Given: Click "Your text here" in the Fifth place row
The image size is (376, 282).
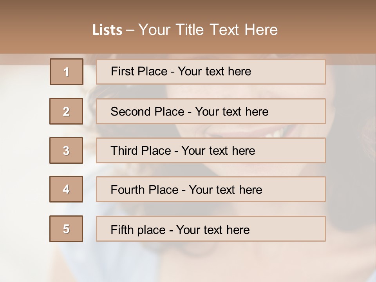Looking at the screenshot, I should 213,230.
